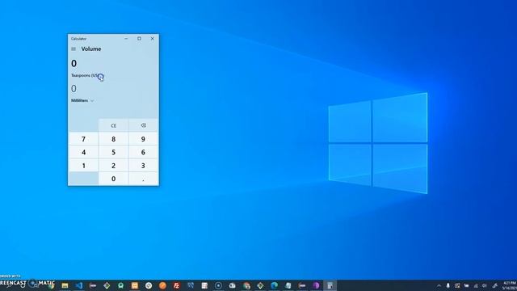Close the Calculator window

coord(153,39)
